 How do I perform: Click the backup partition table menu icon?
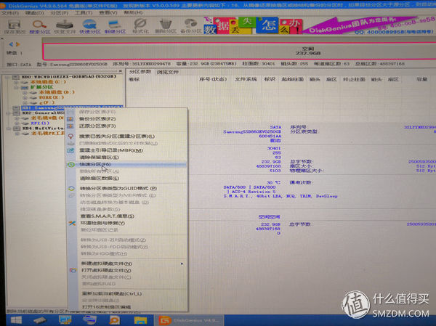(70, 119)
